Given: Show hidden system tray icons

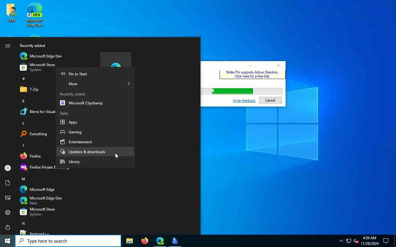Looking at the screenshot, I should [341, 241].
